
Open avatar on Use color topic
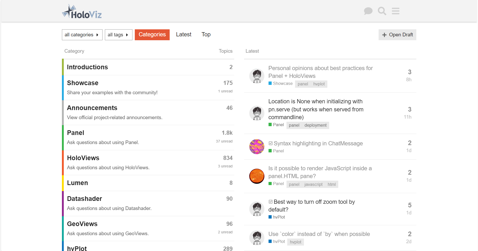tap(257, 238)
